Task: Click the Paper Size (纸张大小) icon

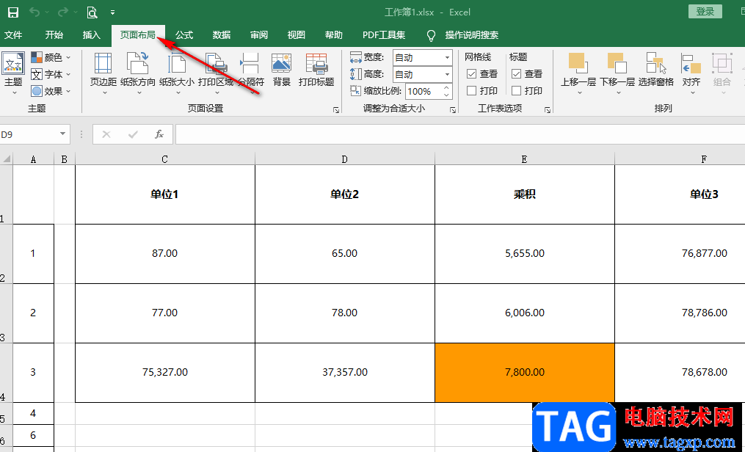Action: tap(177, 63)
